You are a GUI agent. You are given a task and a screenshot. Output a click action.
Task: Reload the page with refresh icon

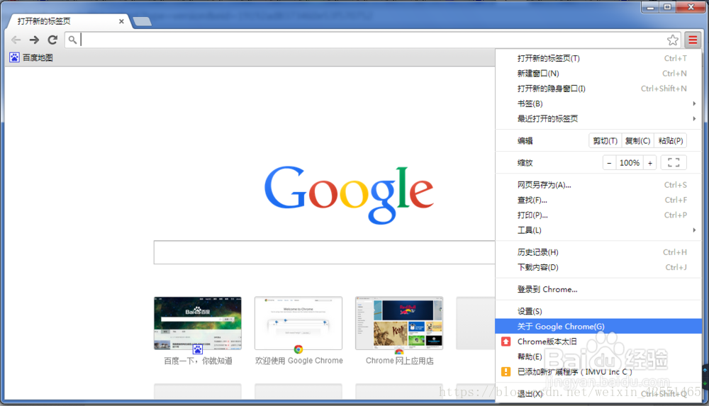point(52,40)
